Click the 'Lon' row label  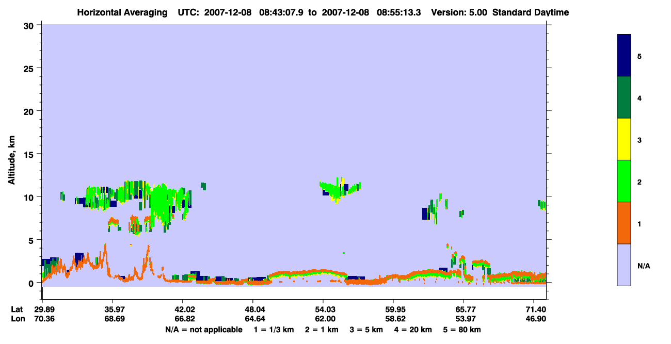[18, 319]
